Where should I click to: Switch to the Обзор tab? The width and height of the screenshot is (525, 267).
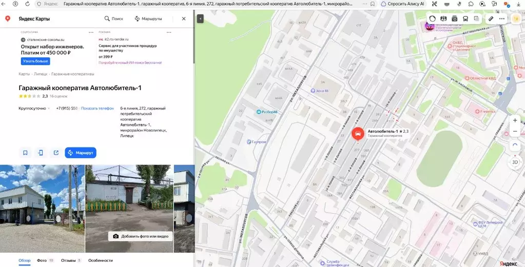point(25,260)
